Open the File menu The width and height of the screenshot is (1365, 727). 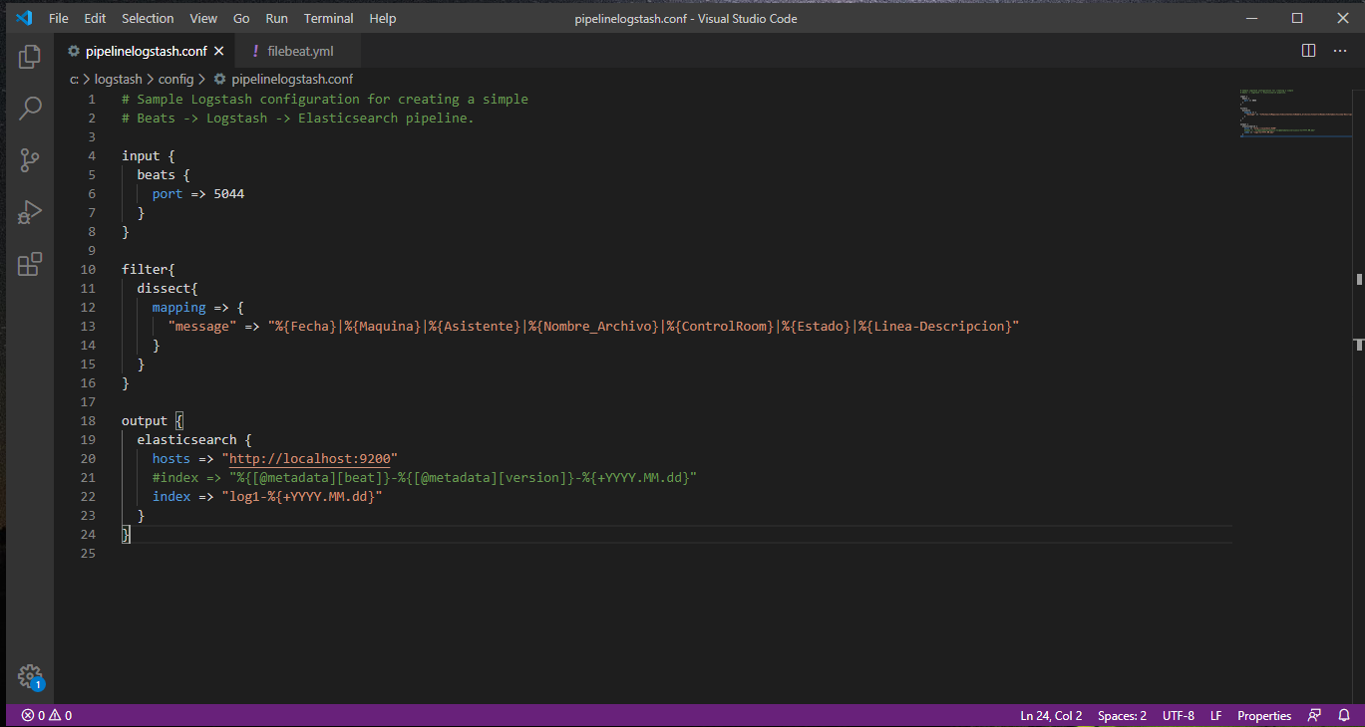[59, 18]
